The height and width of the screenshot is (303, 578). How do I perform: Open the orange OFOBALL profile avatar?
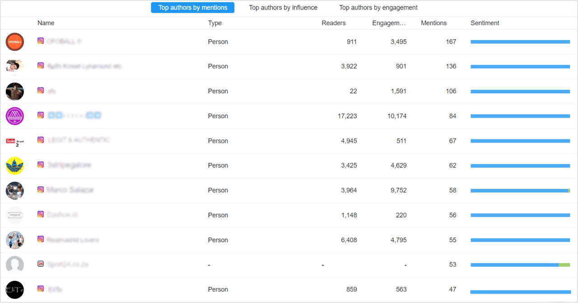pos(15,42)
